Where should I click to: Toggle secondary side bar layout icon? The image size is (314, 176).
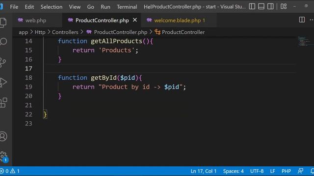point(270,6)
